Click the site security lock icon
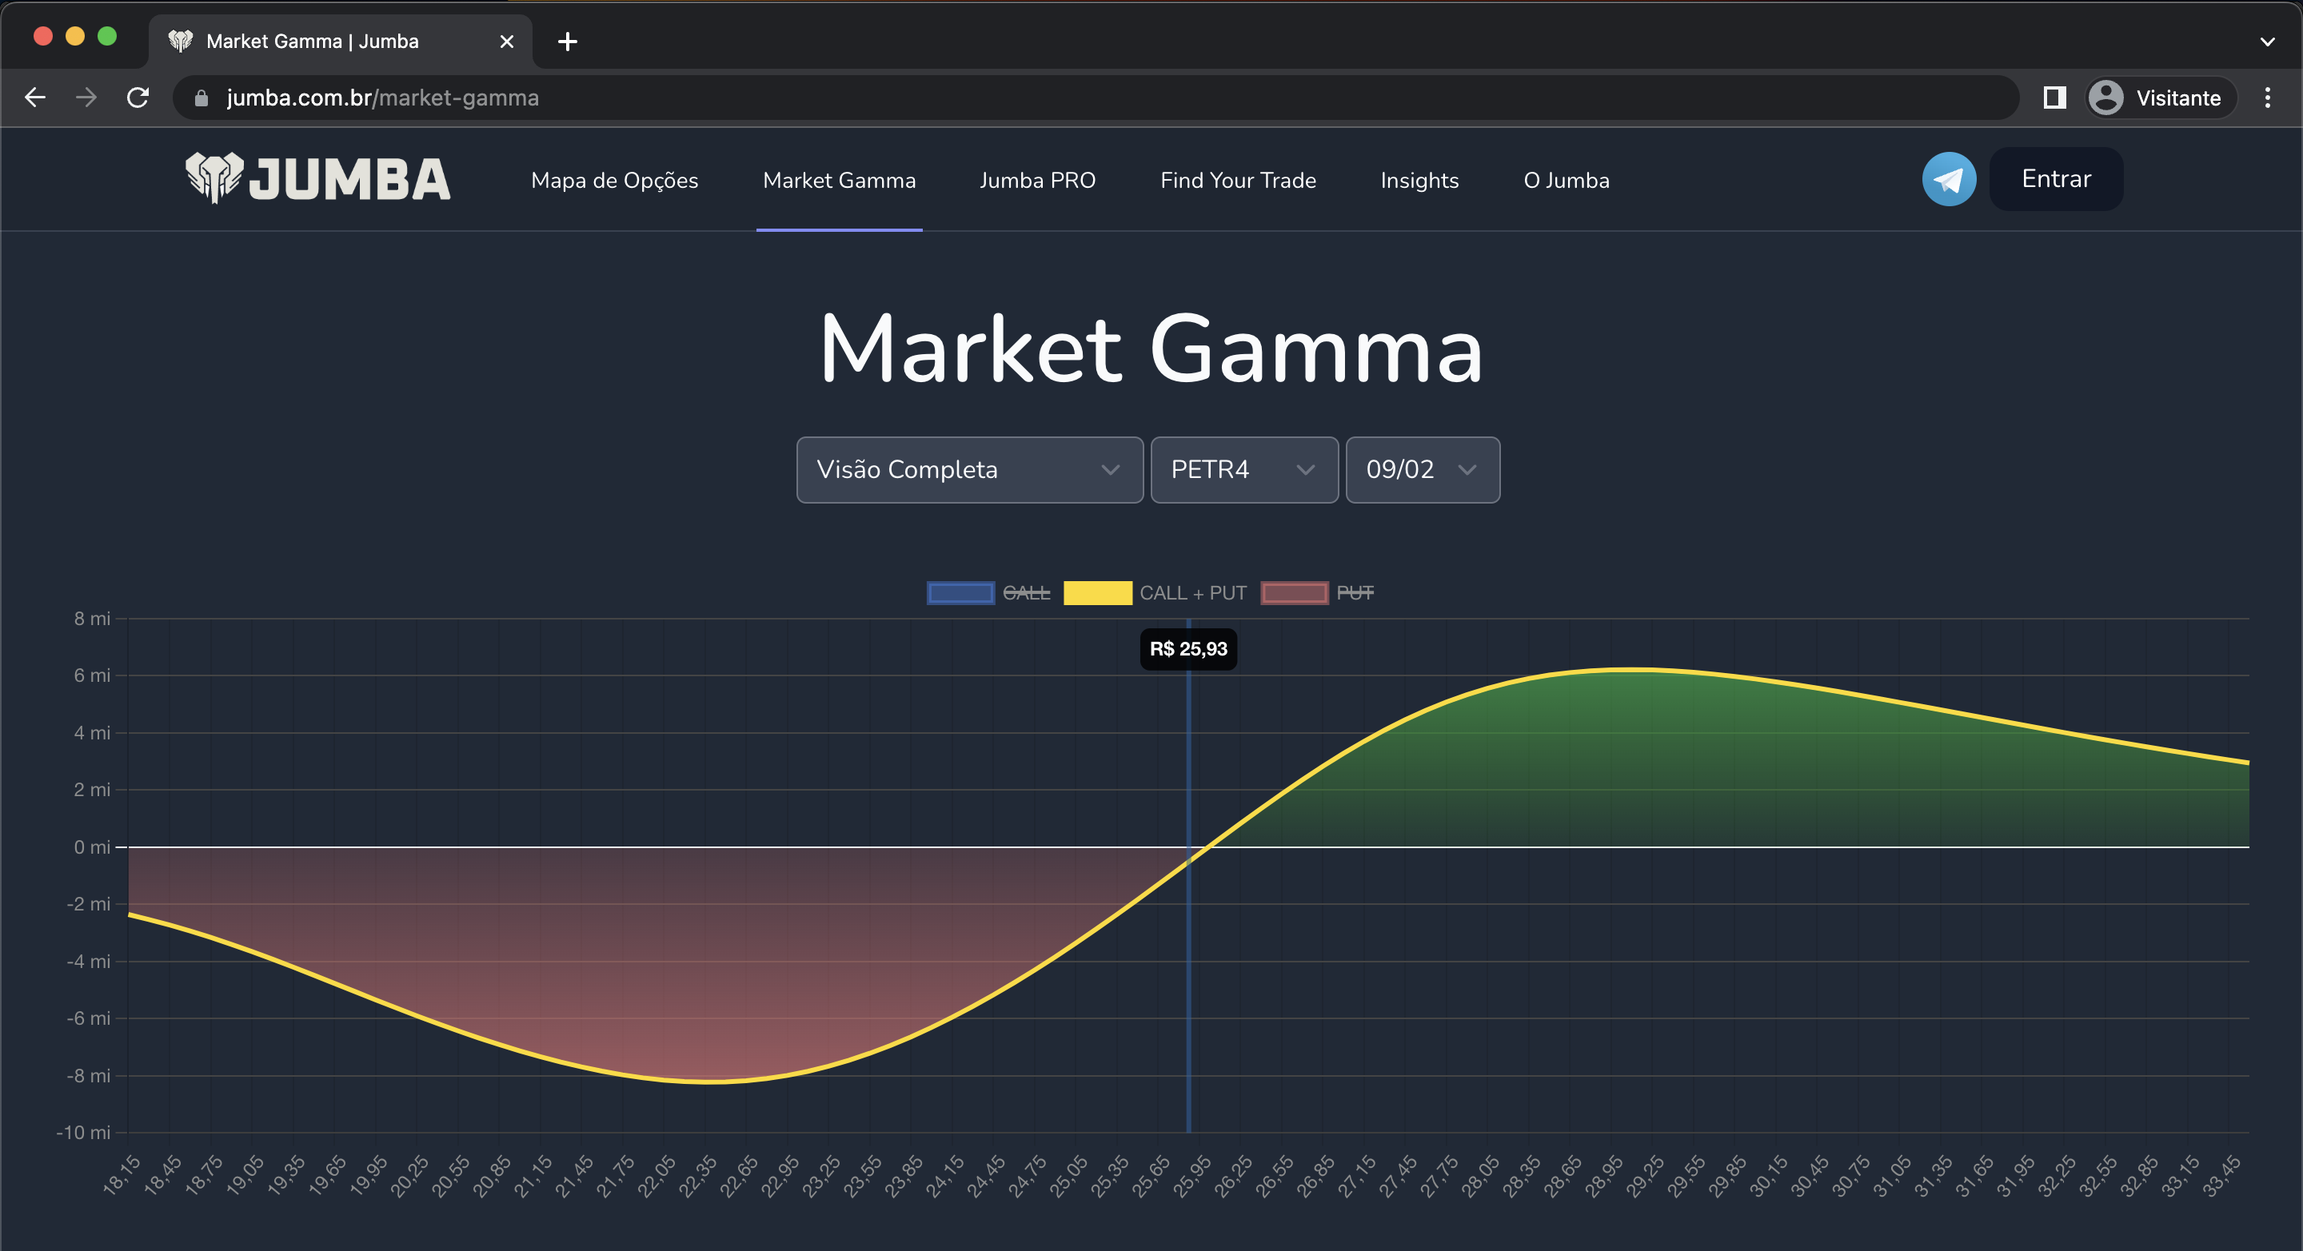The width and height of the screenshot is (2303, 1251). click(x=202, y=98)
